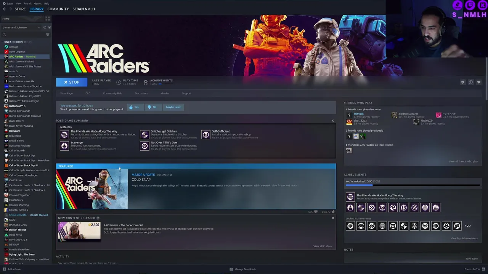Open the Cold Snap featured update thumbnail
488x274 pixels.
[x=92, y=189]
